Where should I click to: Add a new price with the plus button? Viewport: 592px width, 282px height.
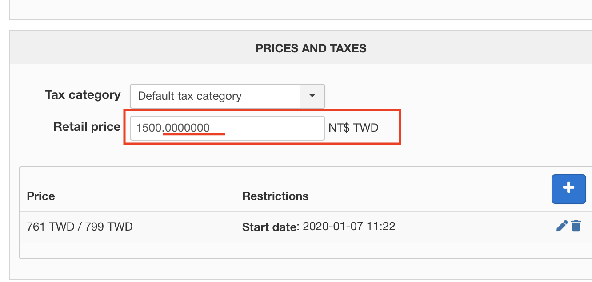(568, 188)
